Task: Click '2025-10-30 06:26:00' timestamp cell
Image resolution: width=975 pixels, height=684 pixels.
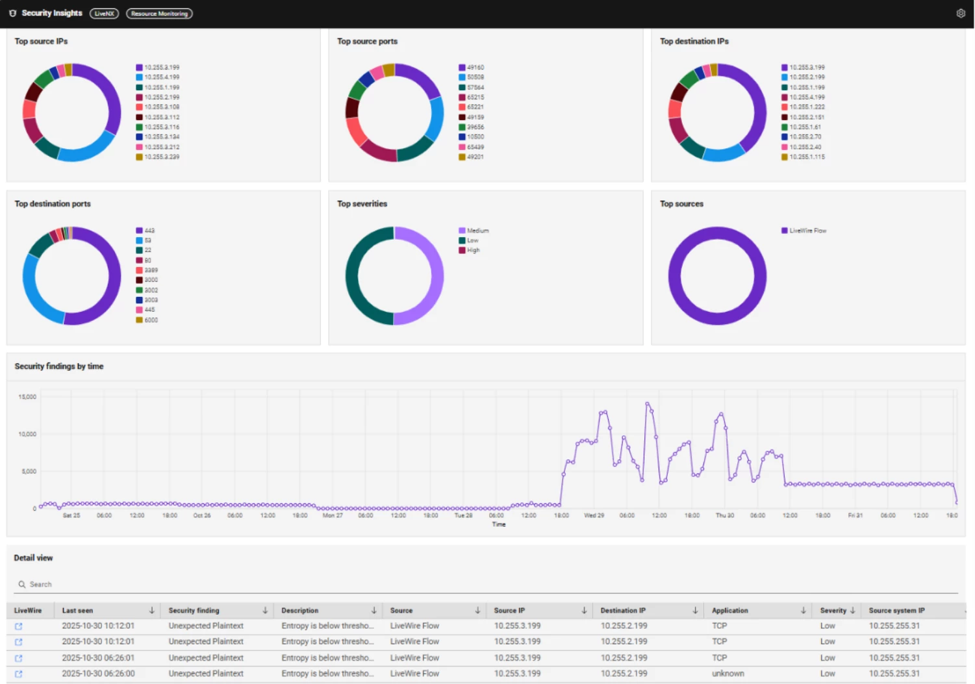Action: [98, 674]
